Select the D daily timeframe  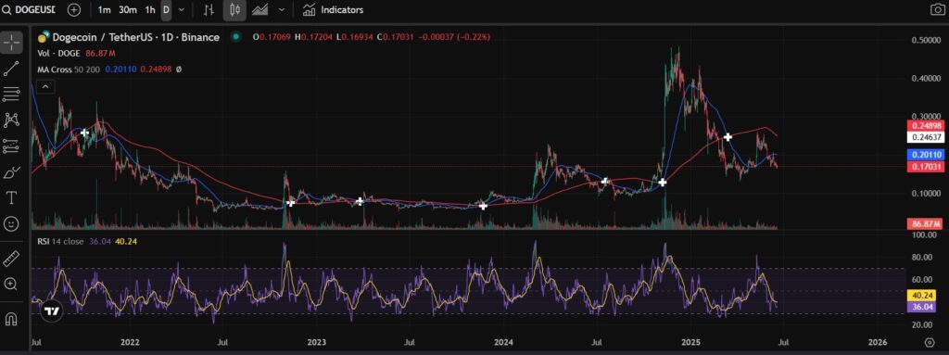pyautogui.click(x=166, y=9)
